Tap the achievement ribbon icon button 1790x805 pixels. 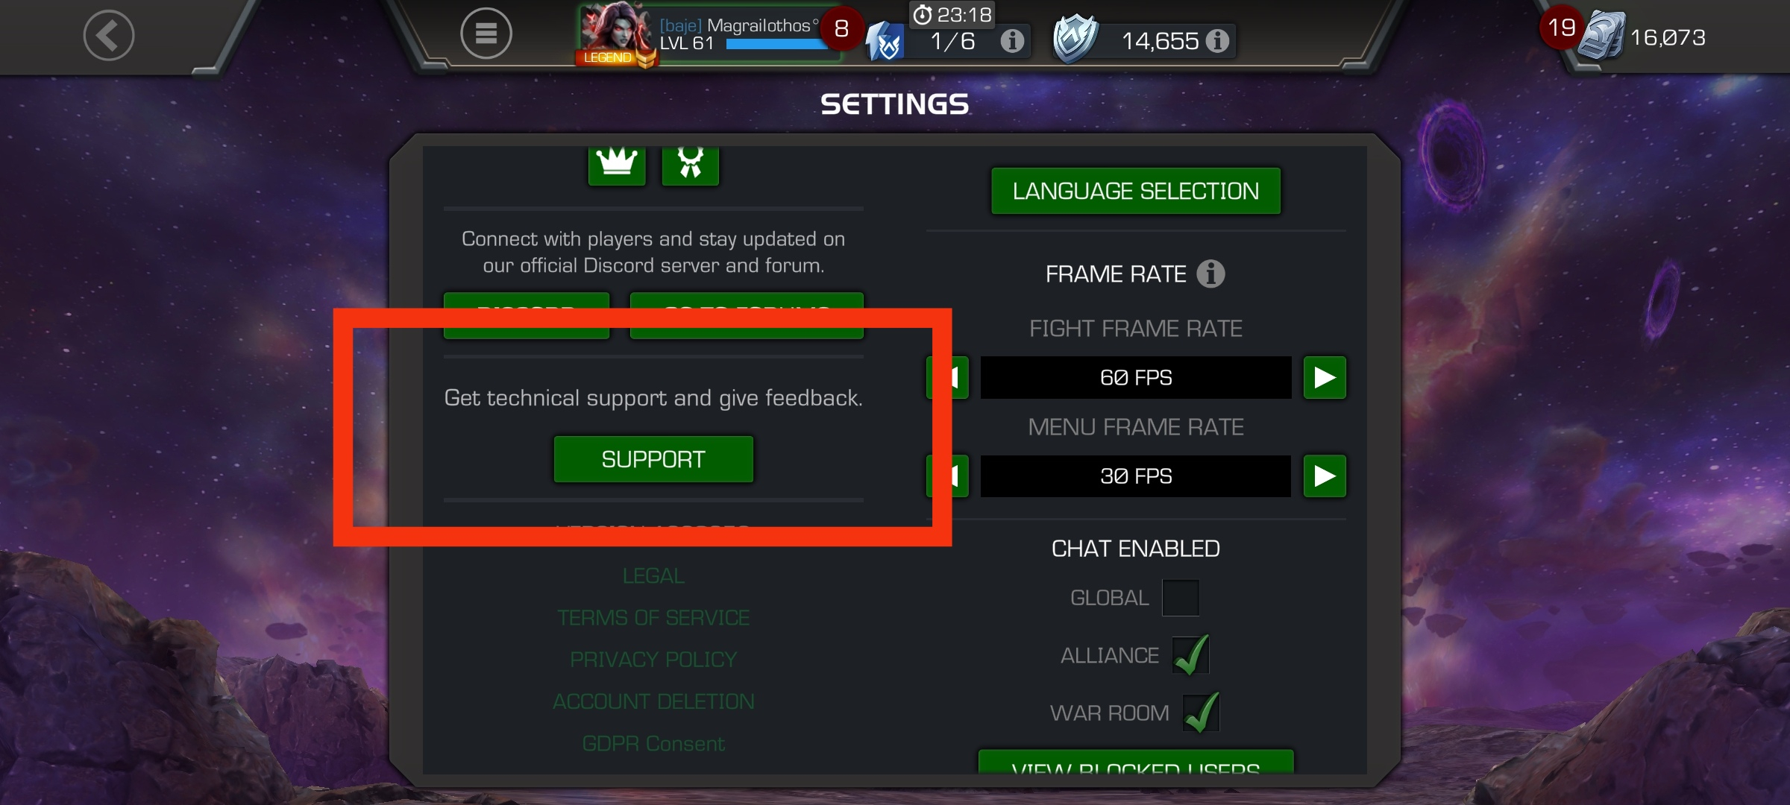[x=691, y=164]
